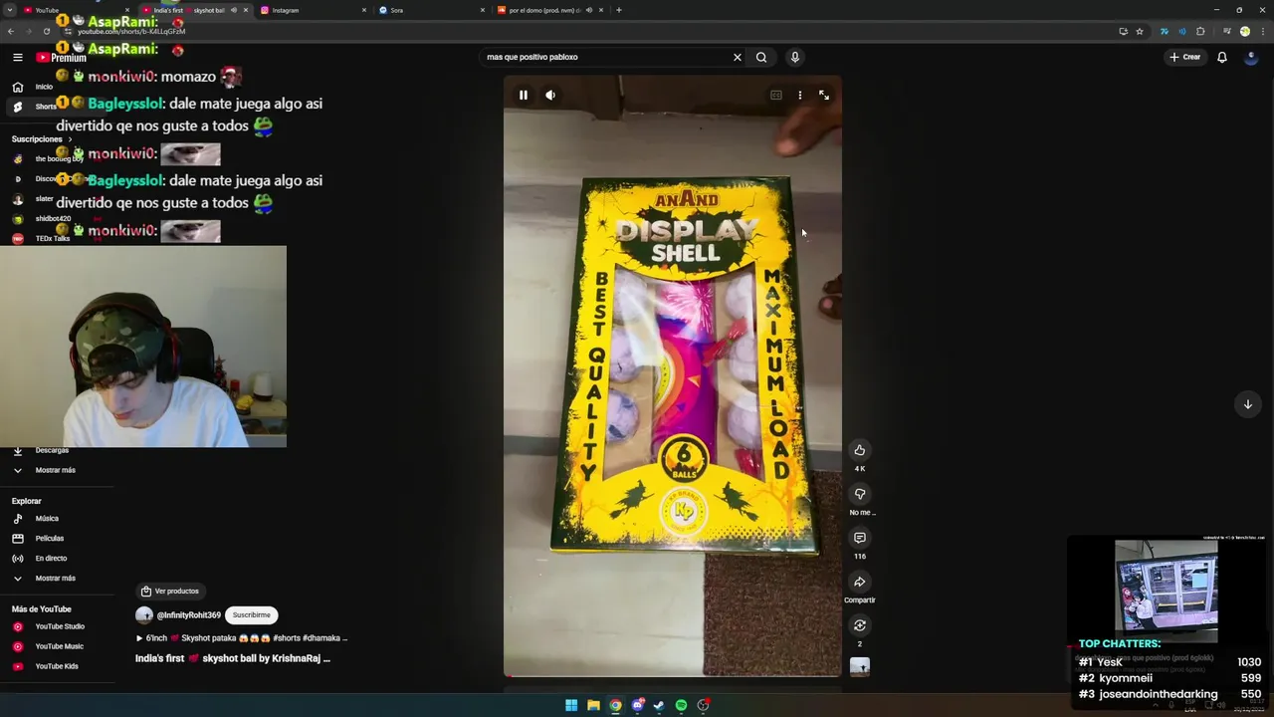Open the media controls icon in Chrome toolbar

[x=1226, y=31]
